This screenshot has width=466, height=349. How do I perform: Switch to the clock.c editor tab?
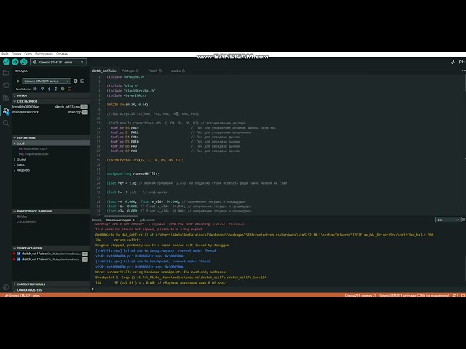coord(178,71)
